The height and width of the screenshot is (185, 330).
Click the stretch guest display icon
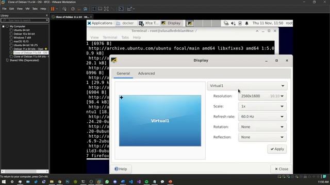point(129,9)
